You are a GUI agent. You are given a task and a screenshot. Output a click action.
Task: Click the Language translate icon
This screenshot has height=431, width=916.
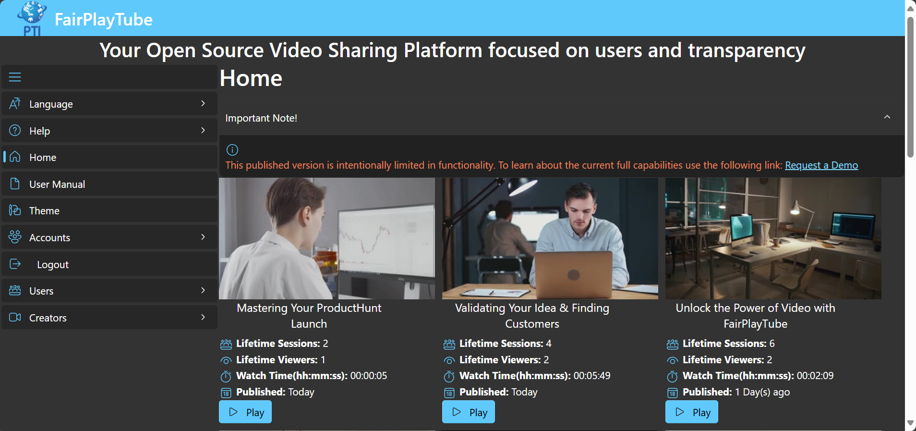pyautogui.click(x=15, y=103)
